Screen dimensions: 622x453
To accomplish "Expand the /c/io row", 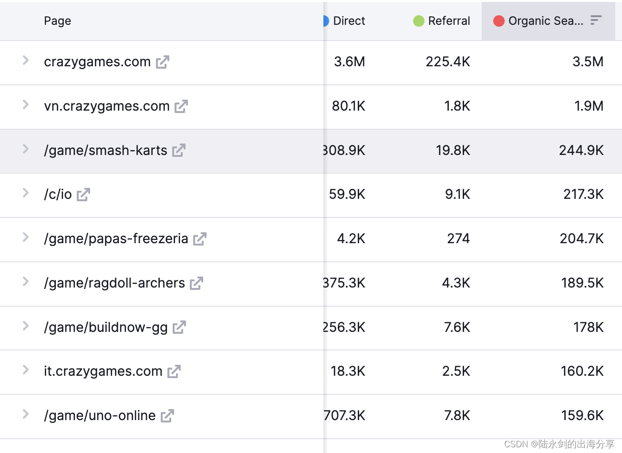I will click(26, 193).
